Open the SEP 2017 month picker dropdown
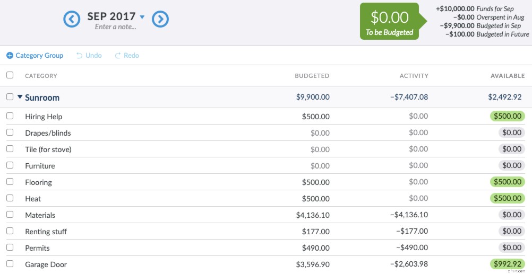Image resolution: width=532 pixels, height=274 pixels. tap(142, 17)
